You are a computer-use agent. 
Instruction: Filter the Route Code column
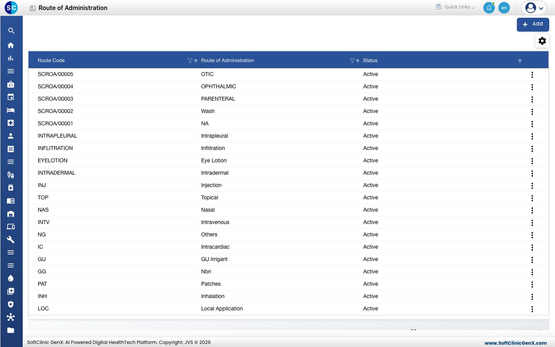point(190,61)
